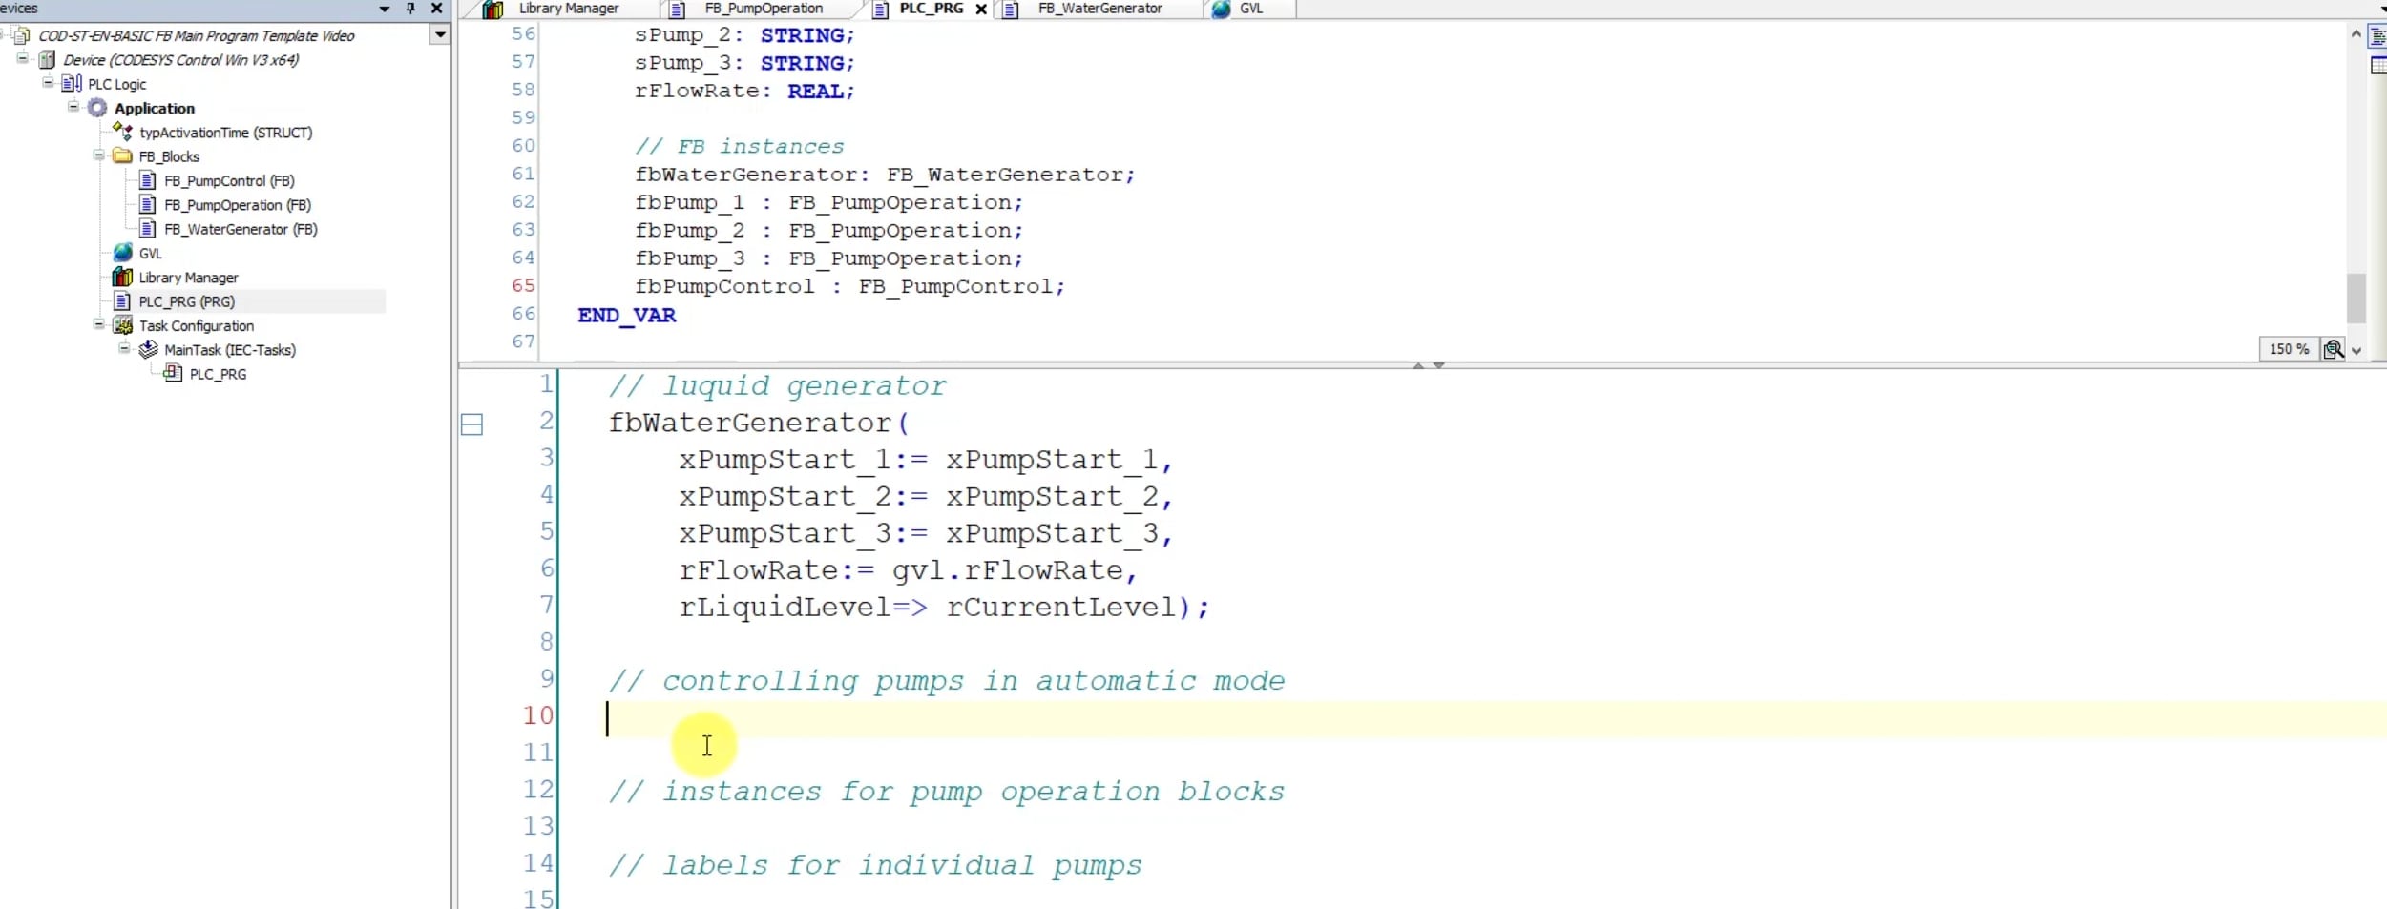Viewport: 2387px width, 909px height.
Task: Click the Task Configuration icon
Action: 122,325
